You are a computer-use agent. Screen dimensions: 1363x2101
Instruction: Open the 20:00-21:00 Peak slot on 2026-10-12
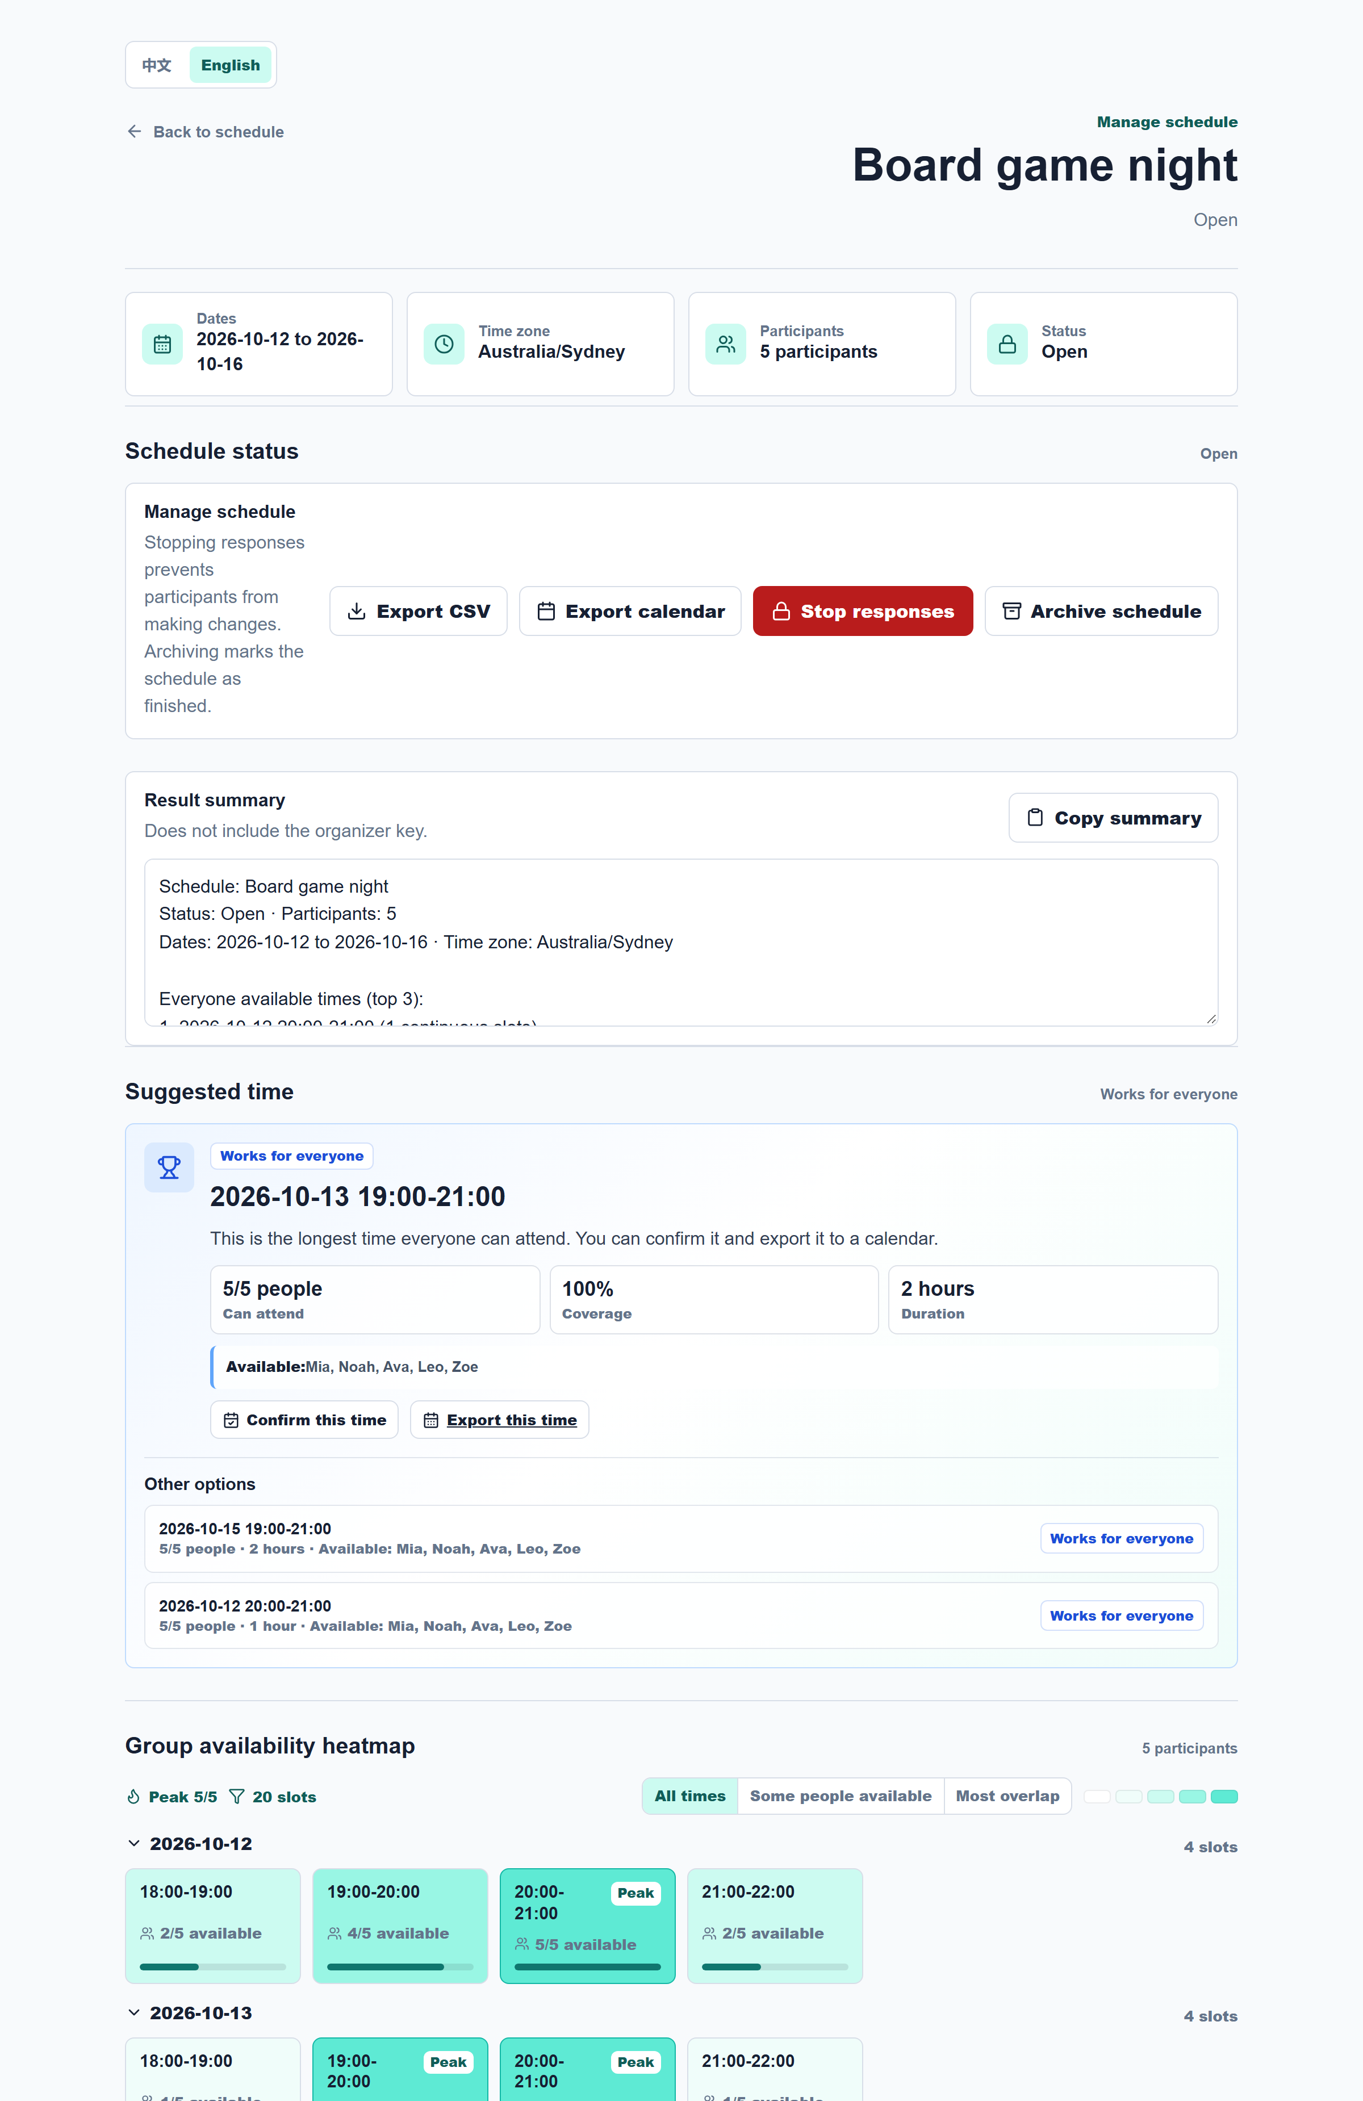tap(588, 1926)
